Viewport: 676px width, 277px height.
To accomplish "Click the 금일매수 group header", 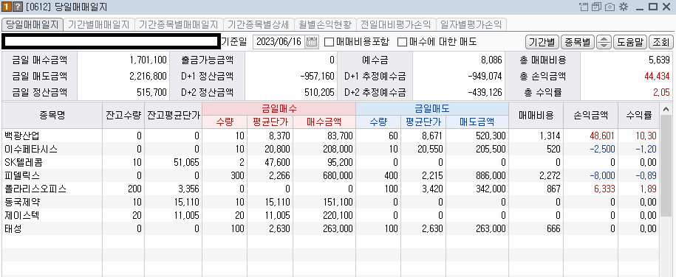I will (x=279, y=108).
